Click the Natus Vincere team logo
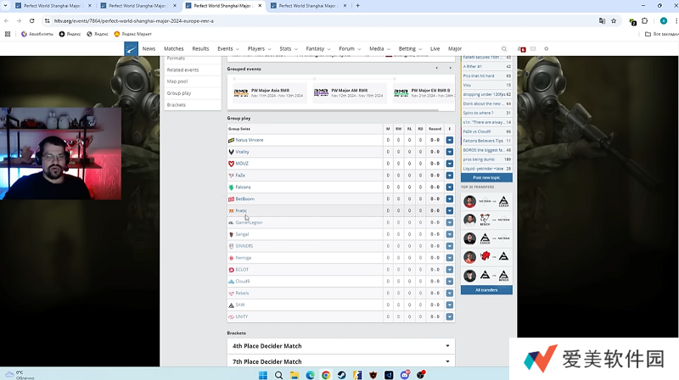 (231, 140)
